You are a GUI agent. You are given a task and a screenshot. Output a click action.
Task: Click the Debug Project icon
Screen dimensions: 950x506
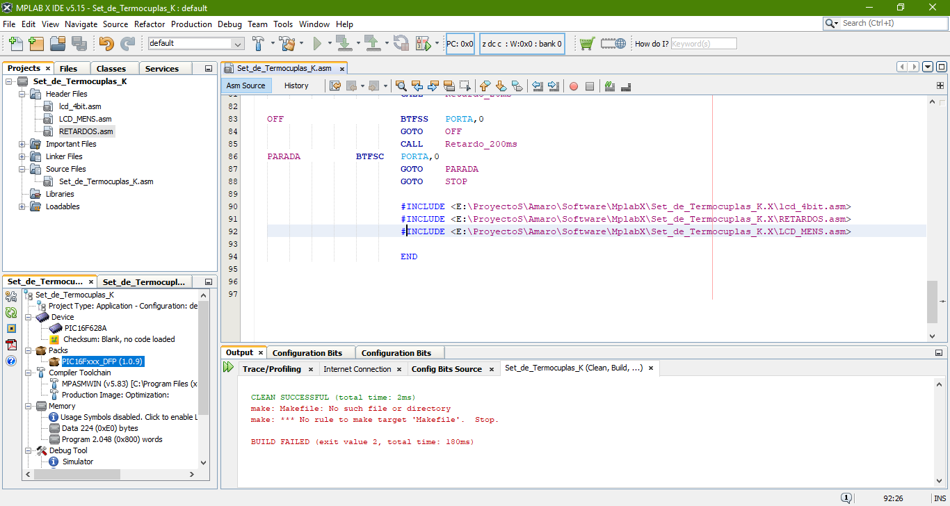pos(424,43)
